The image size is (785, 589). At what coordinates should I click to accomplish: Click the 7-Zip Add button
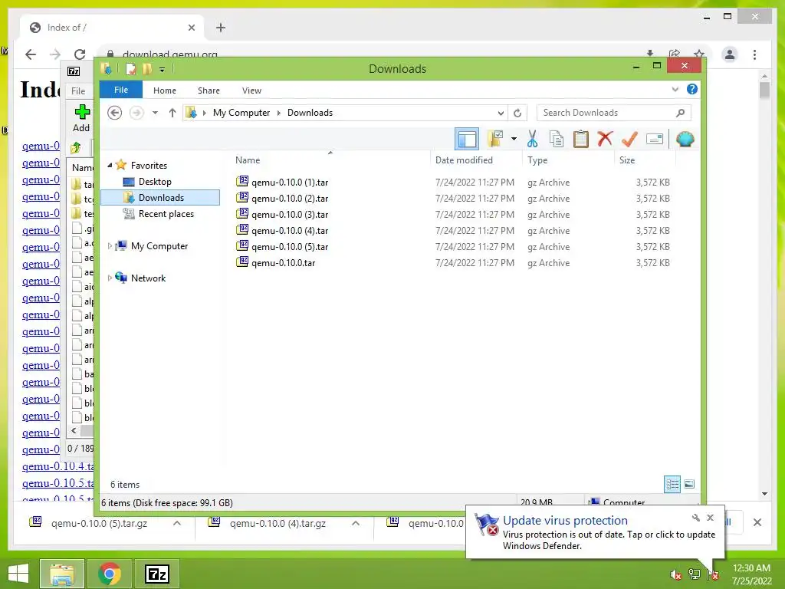(x=81, y=118)
